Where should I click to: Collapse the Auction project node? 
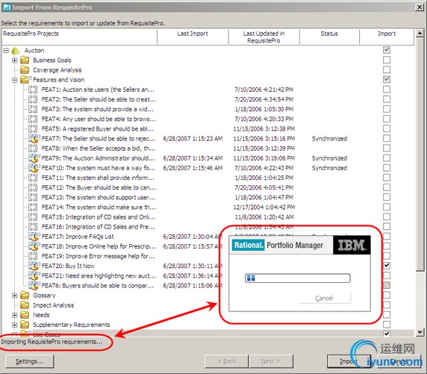pyautogui.click(x=6, y=51)
